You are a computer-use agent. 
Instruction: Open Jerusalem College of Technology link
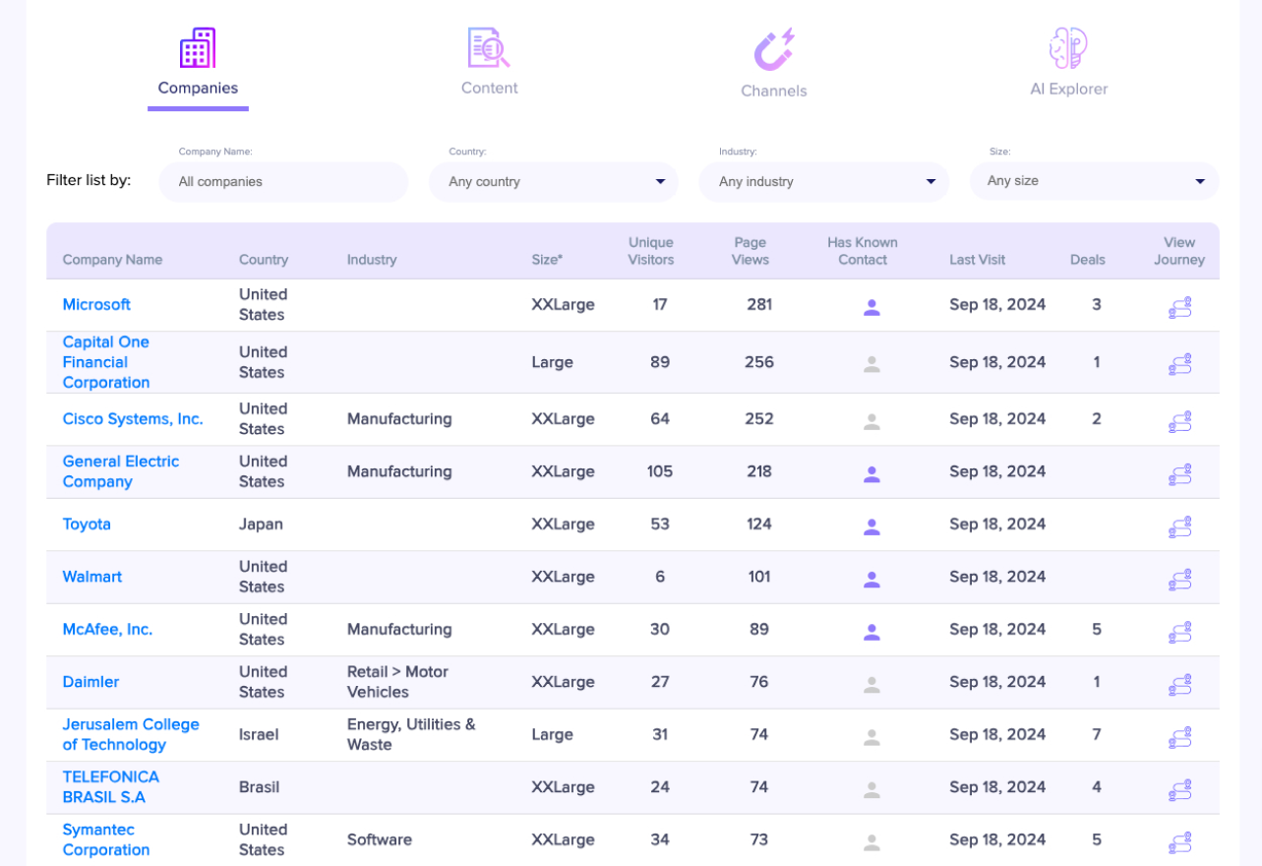click(131, 734)
